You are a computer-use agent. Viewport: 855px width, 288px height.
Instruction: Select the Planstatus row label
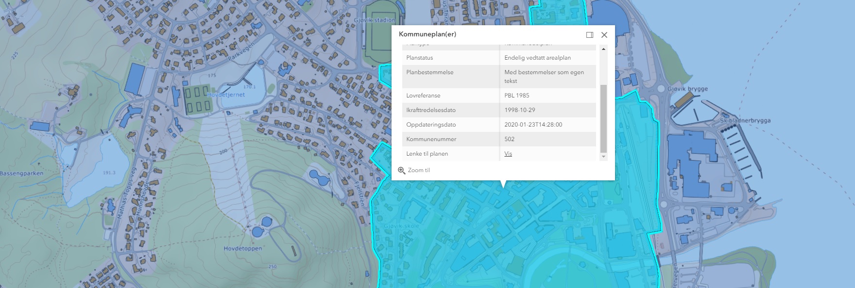pos(420,58)
